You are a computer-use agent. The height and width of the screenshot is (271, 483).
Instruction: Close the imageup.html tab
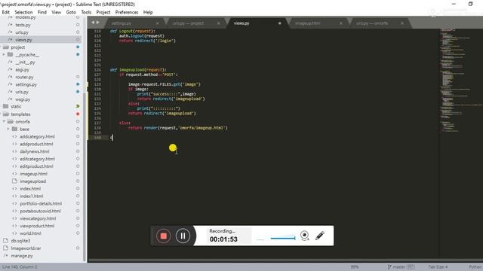tap(341, 23)
